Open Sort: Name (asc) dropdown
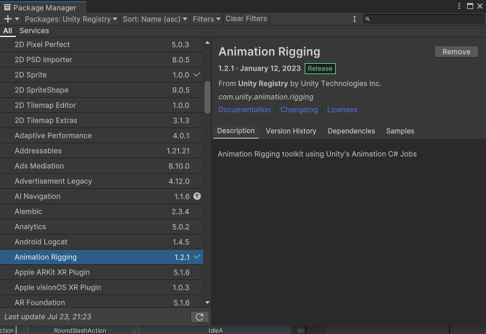 click(x=154, y=19)
